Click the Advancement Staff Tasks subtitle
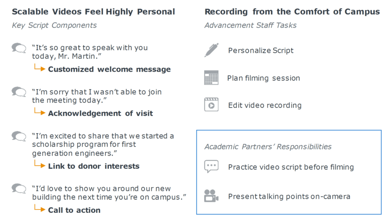Viewport: 391px width, 220px height. [250, 26]
